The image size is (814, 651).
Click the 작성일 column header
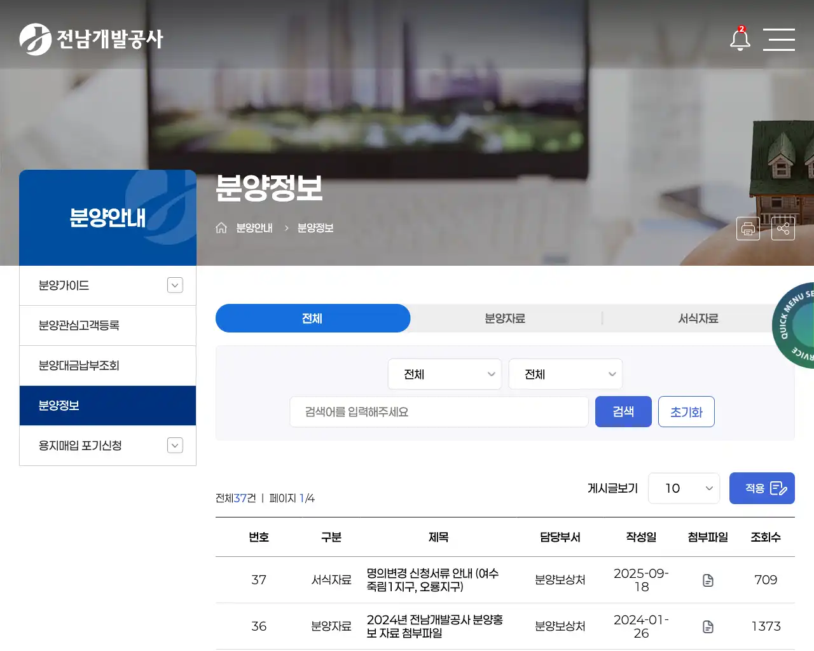point(641,537)
